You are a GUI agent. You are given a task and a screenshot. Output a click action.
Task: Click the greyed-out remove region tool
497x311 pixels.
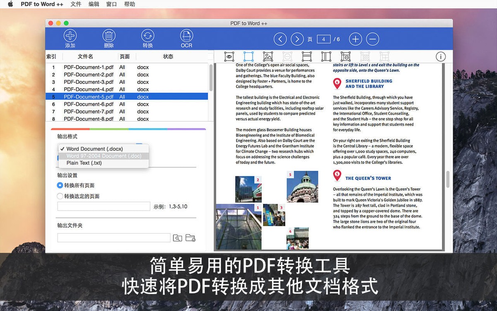tap(287, 56)
